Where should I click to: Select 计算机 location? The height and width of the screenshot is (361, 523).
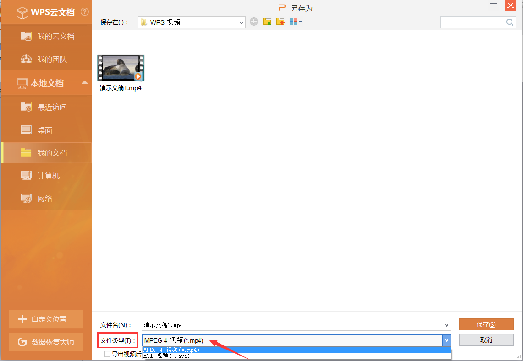pyautogui.click(x=47, y=176)
